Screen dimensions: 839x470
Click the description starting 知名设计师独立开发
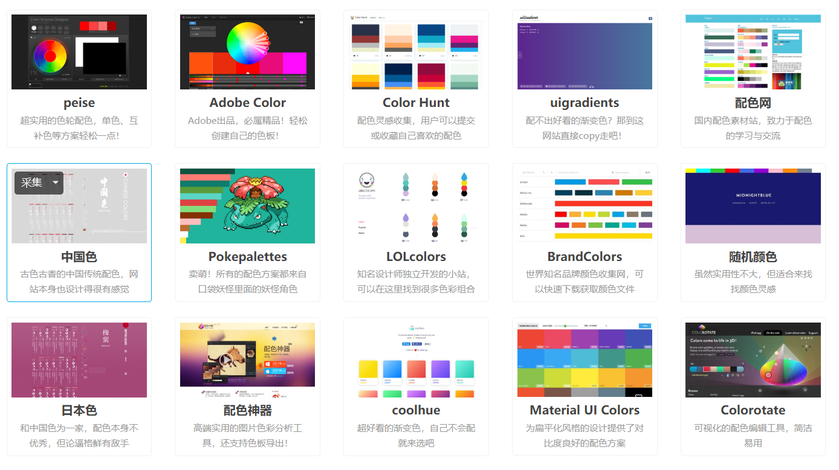[x=416, y=282]
